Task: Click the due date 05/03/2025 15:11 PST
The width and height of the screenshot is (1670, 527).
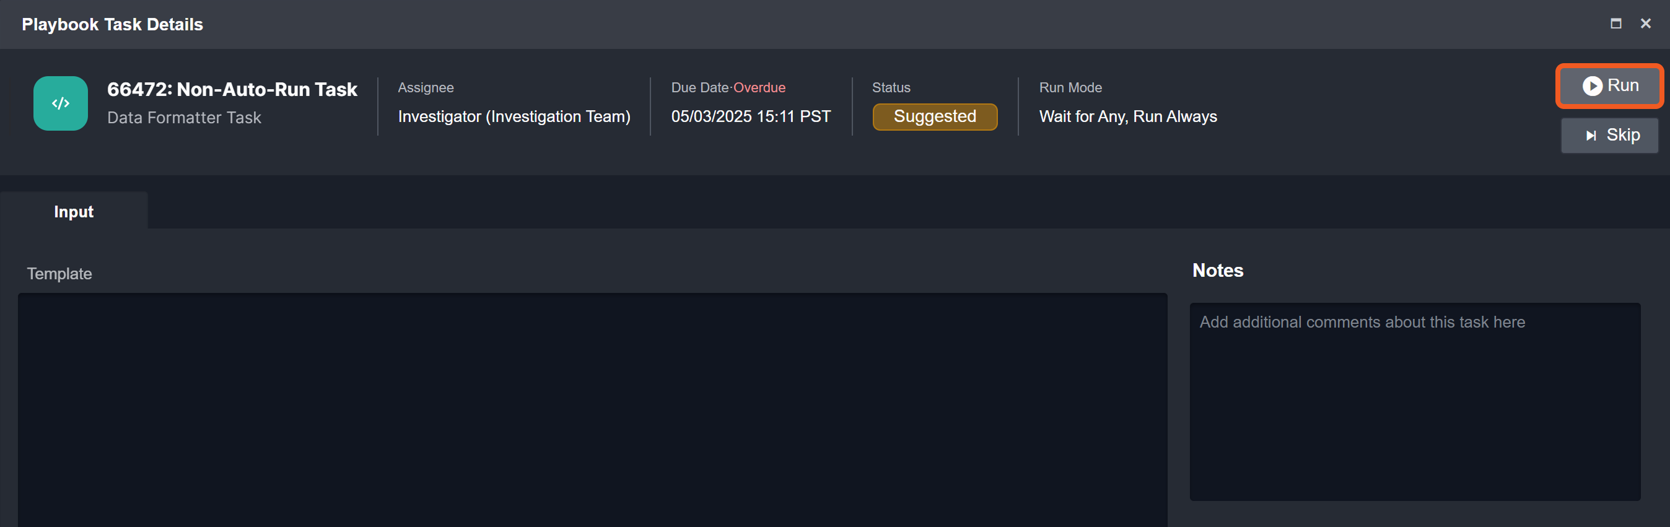Action: coord(750,116)
